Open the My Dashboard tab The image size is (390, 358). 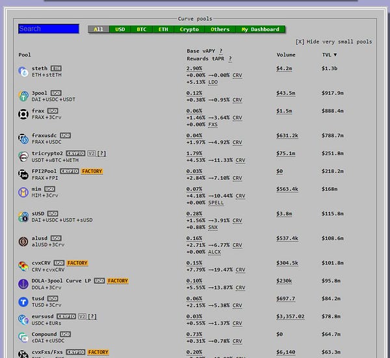261,29
